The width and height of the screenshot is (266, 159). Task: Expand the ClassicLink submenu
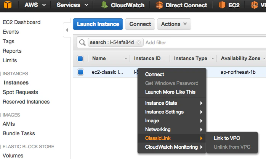172,138
